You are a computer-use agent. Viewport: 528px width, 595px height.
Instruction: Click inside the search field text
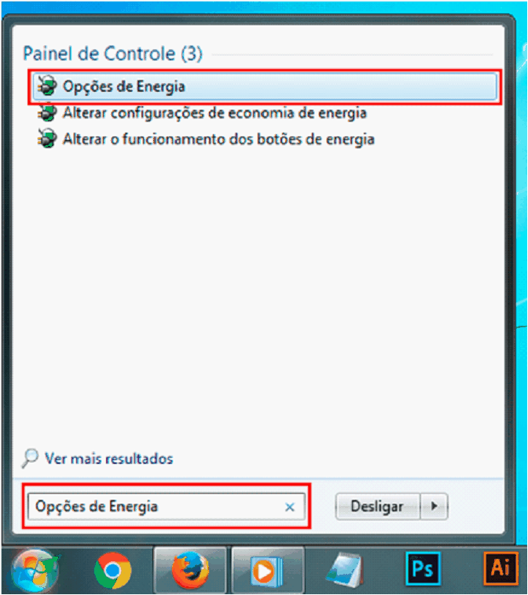click(x=97, y=506)
